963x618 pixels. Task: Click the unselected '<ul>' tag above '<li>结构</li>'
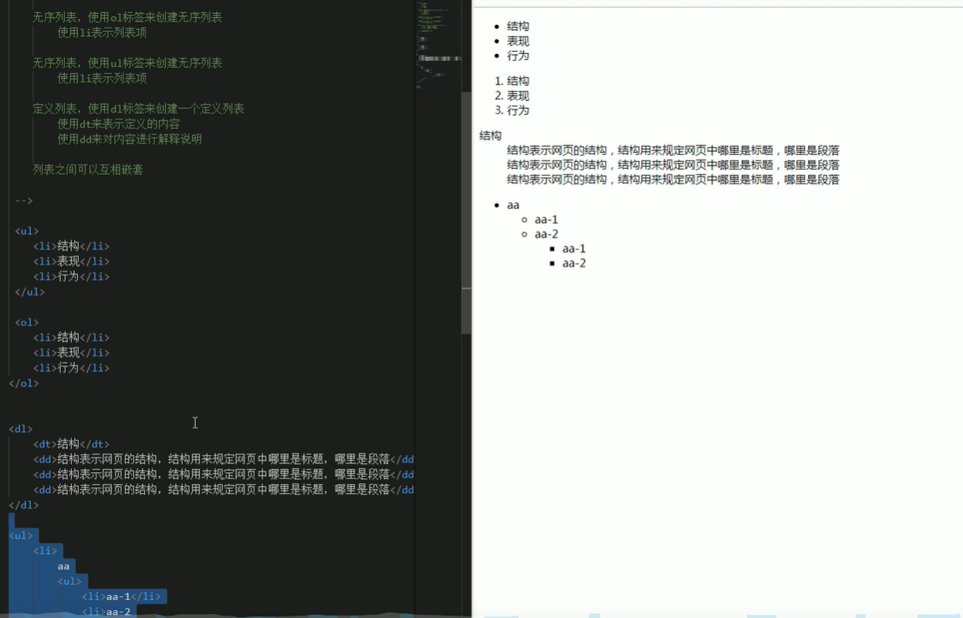tap(26, 231)
